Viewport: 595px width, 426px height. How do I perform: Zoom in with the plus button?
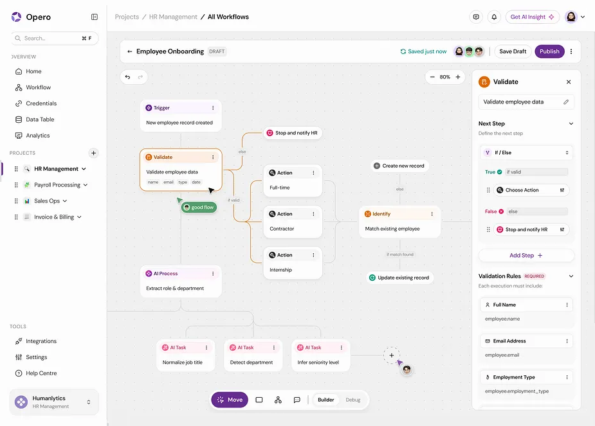(458, 77)
